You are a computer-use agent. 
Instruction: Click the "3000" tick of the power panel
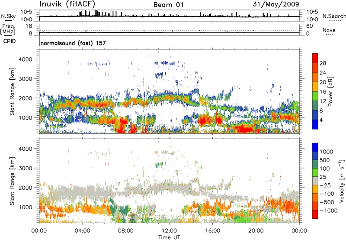(x=25, y=79)
